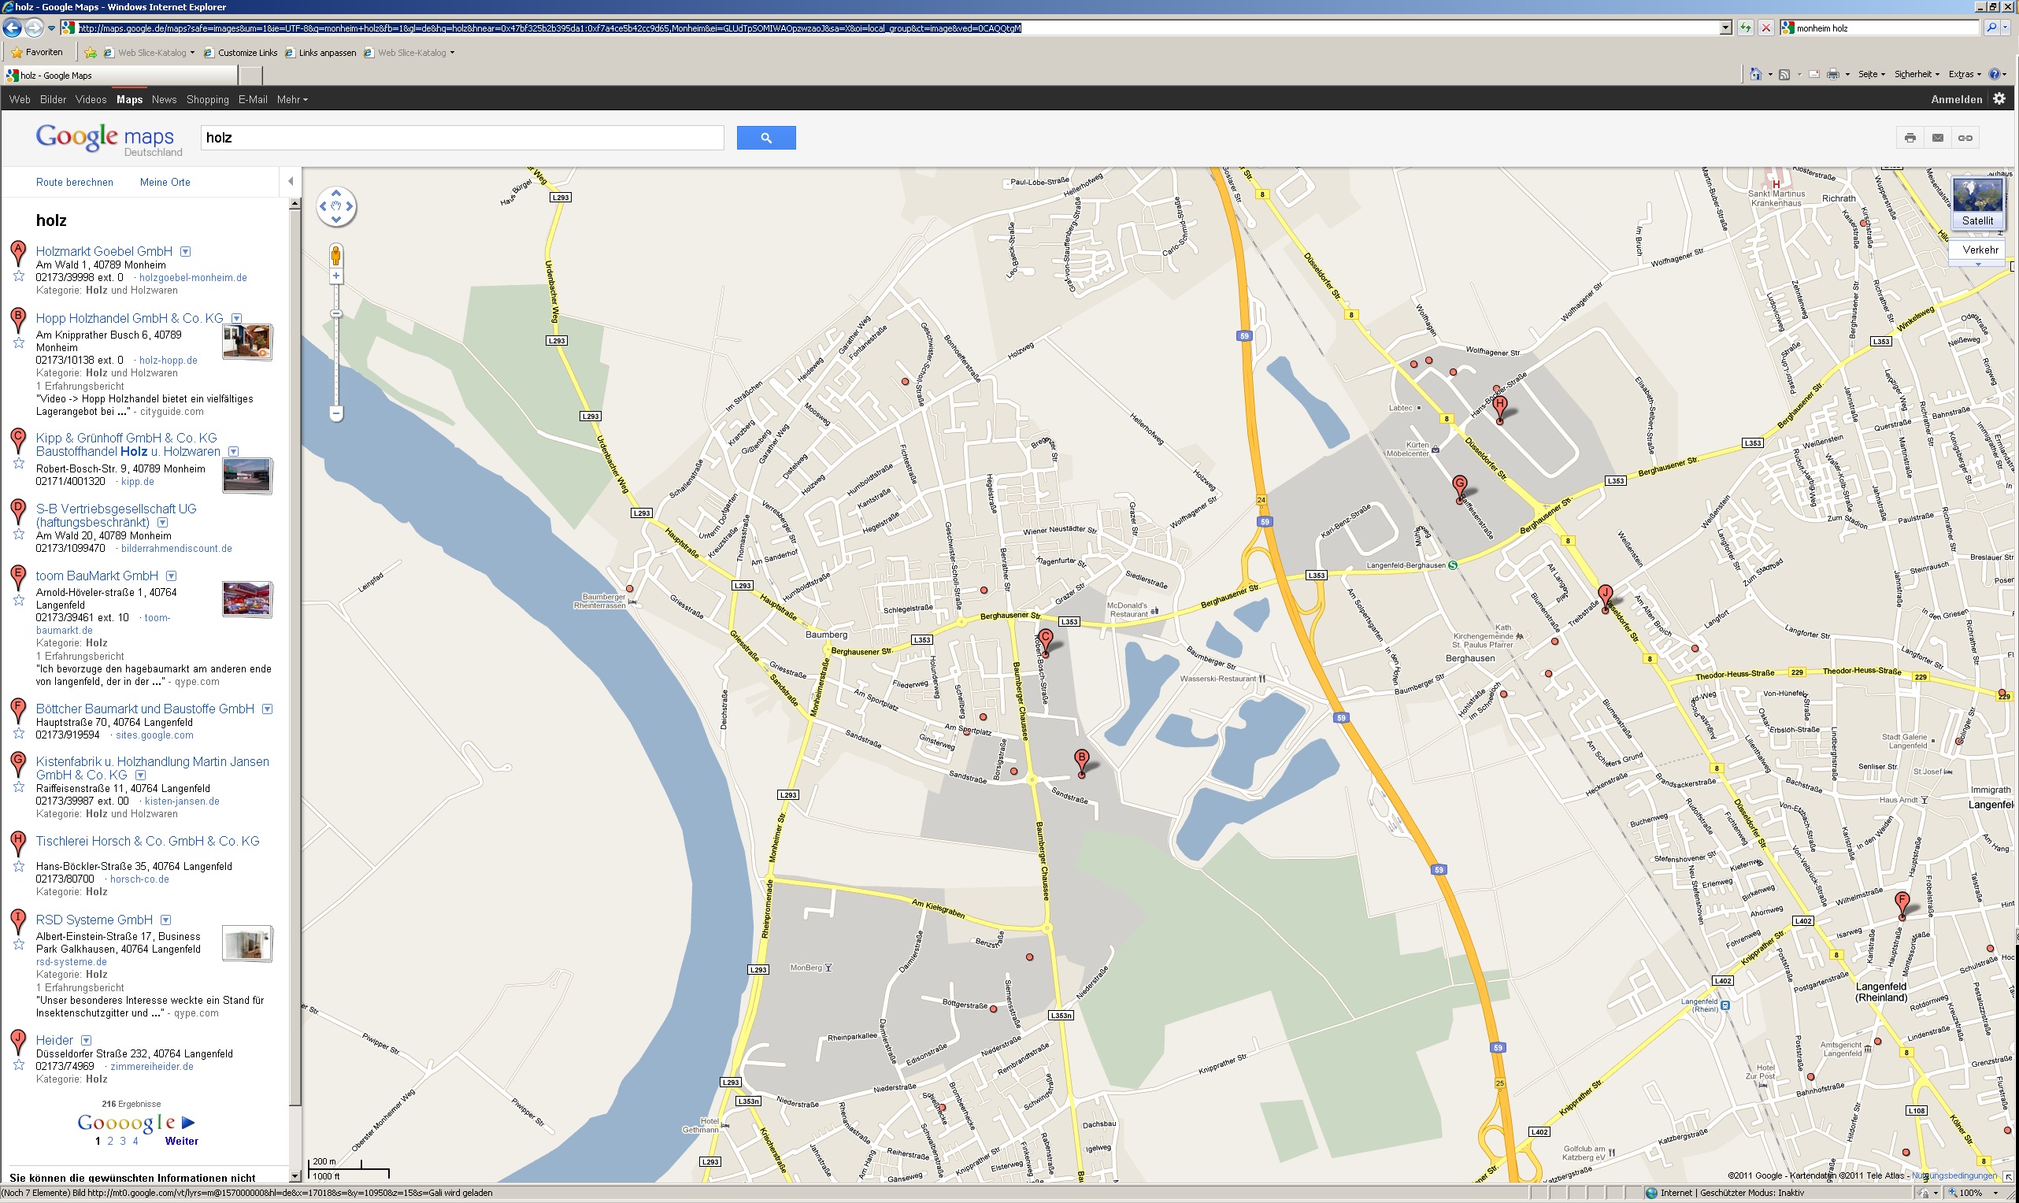Screen dimensions: 2019x1203
Task: Open the Web tab in Google bar
Action: (x=20, y=100)
